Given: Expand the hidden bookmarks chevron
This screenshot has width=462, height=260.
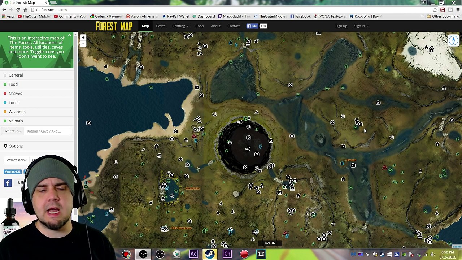Looking at the screenshot, I should [422, 16].
